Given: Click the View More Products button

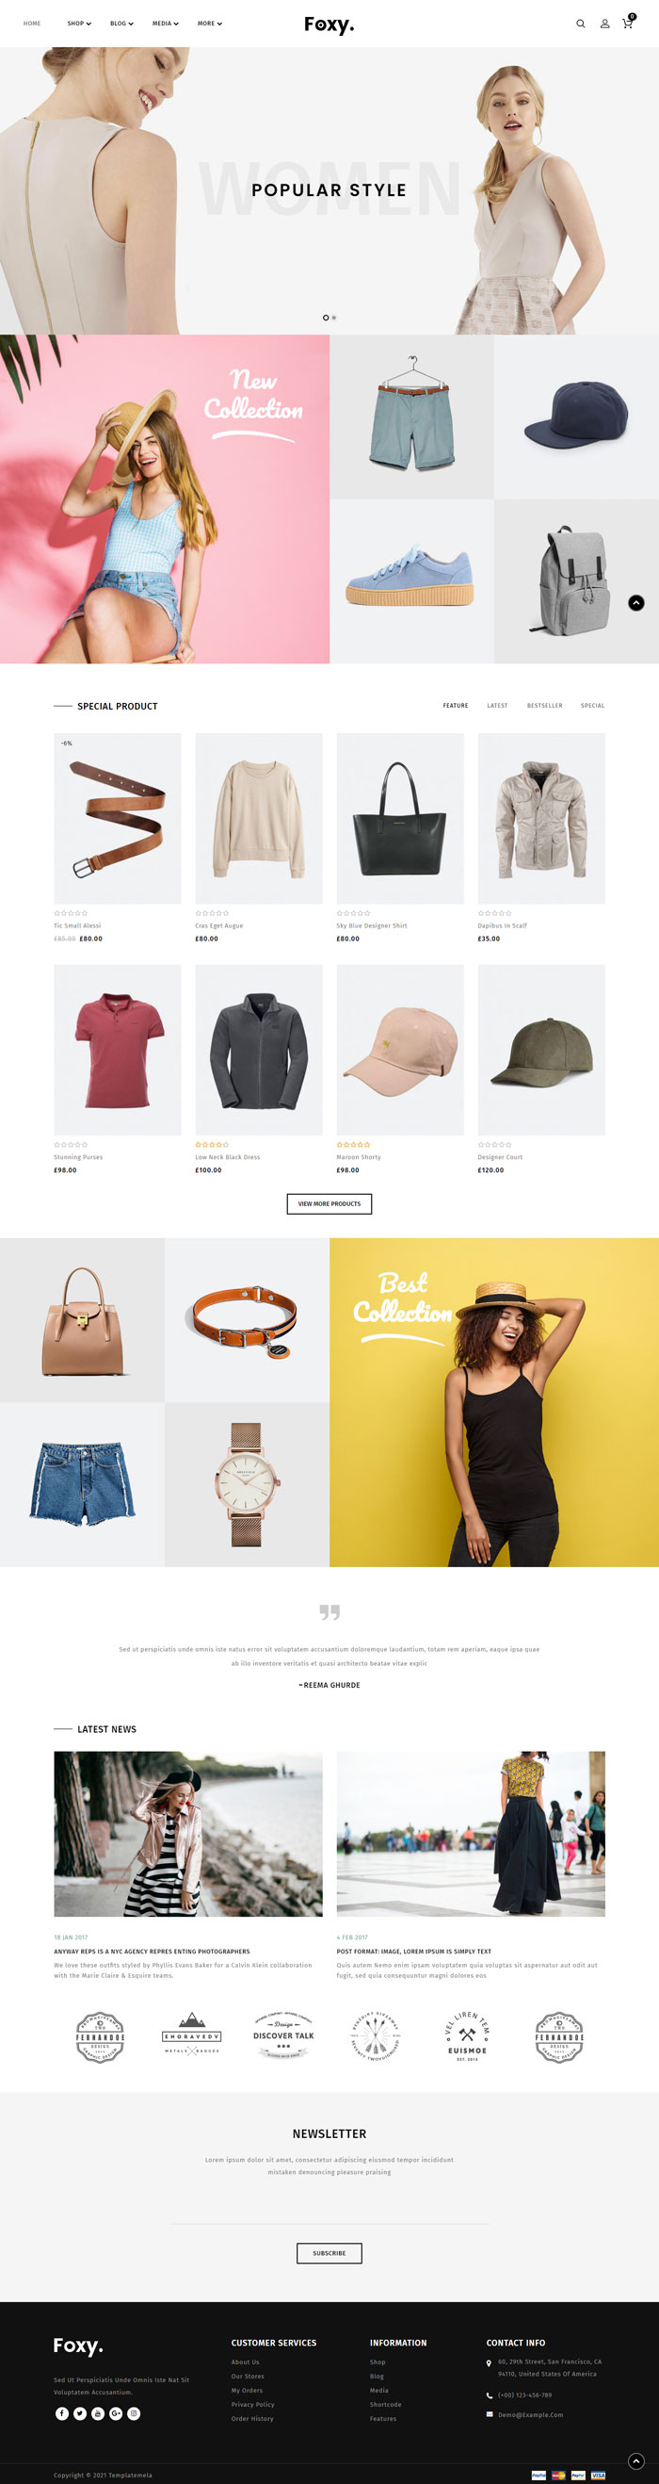Looking at the screenshot, I should pyautogui.click(x=329, y=1203).
